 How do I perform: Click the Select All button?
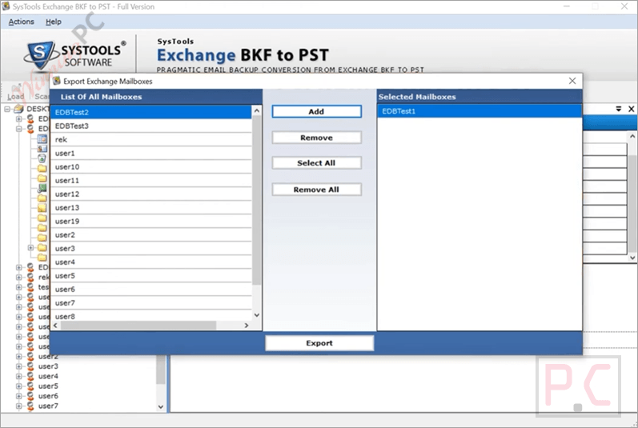[316, 163]
